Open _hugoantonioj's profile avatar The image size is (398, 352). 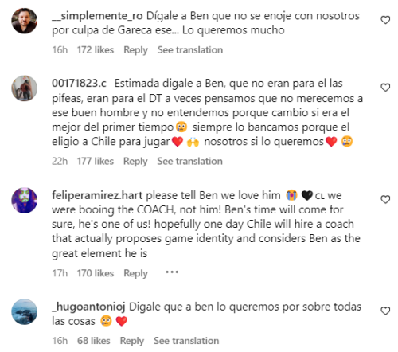25,311
